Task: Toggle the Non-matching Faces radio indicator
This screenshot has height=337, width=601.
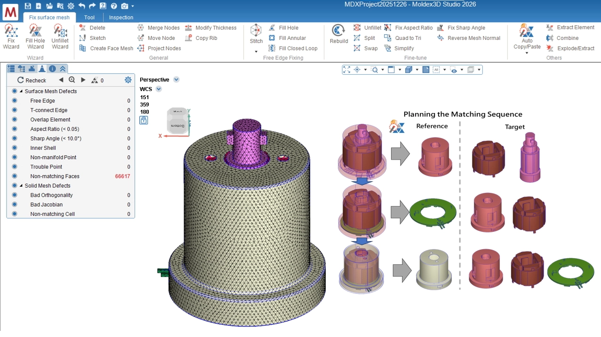Action: click(15, 176)
